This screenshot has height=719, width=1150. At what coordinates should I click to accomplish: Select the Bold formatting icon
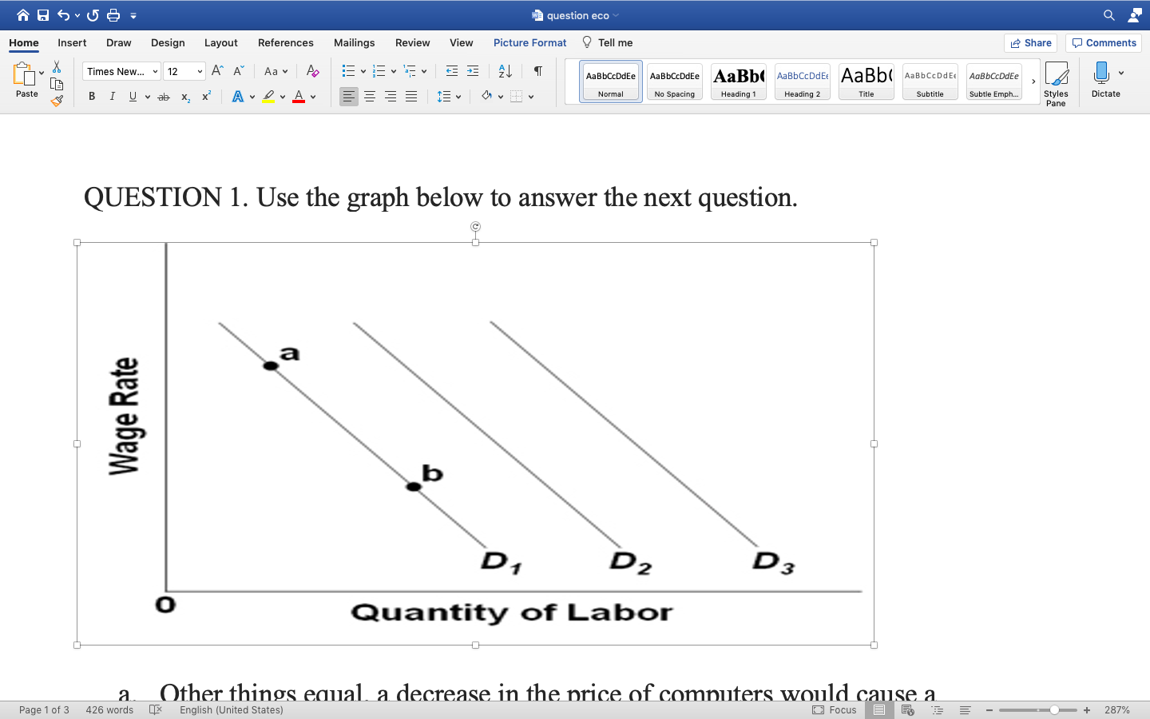[91, 96]
